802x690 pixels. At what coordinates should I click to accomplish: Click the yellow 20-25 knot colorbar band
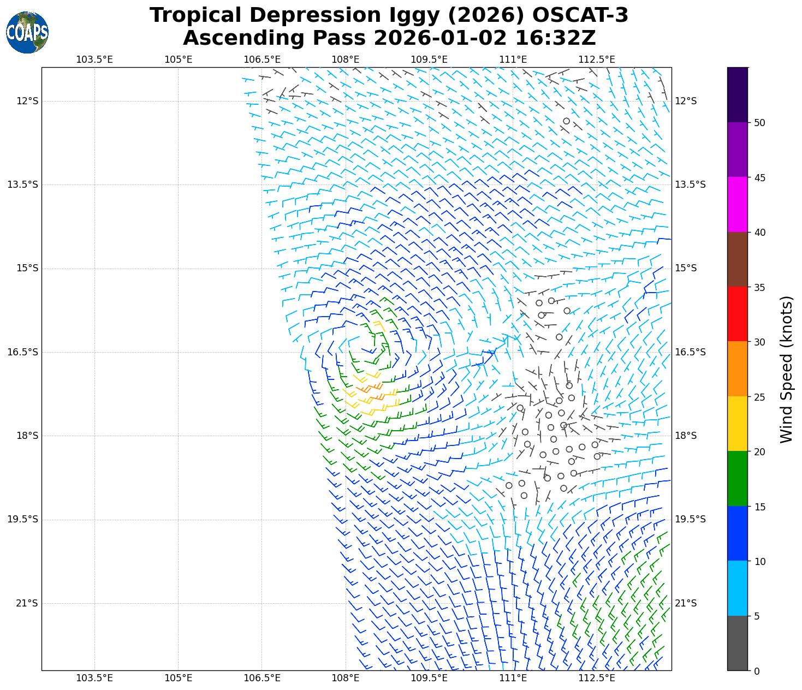pos(737,424)
